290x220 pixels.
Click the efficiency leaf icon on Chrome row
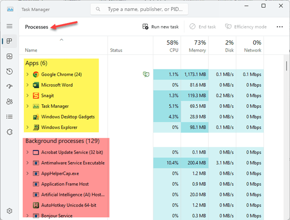click(146, 74)
